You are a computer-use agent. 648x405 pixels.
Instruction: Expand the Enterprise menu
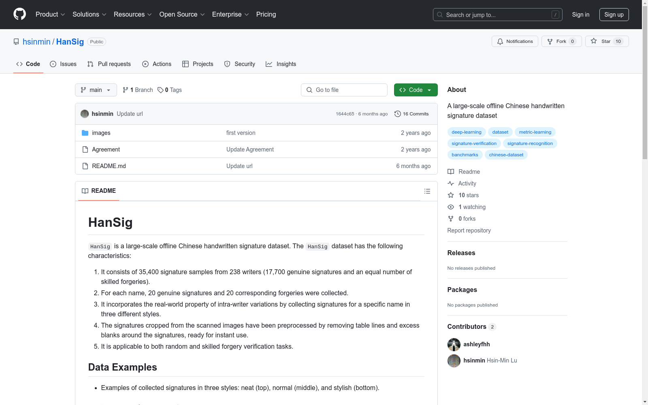[230, 15]
